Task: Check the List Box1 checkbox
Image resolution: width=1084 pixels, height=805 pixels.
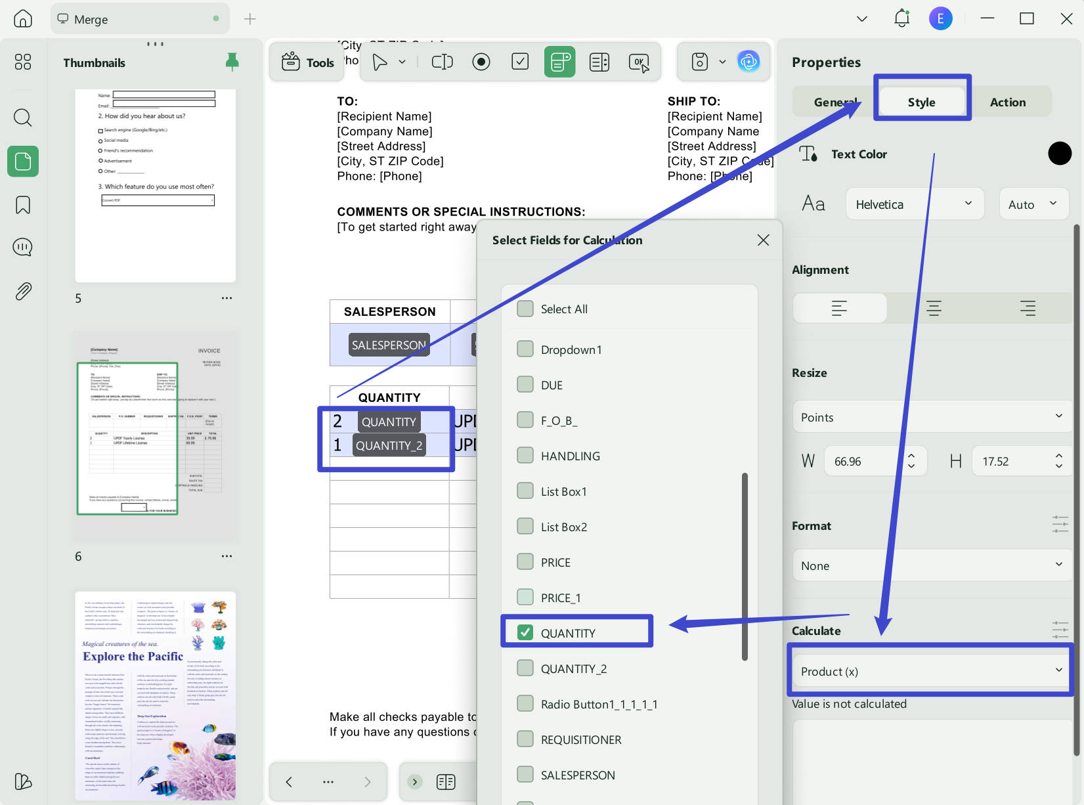Action: [525, 490]
